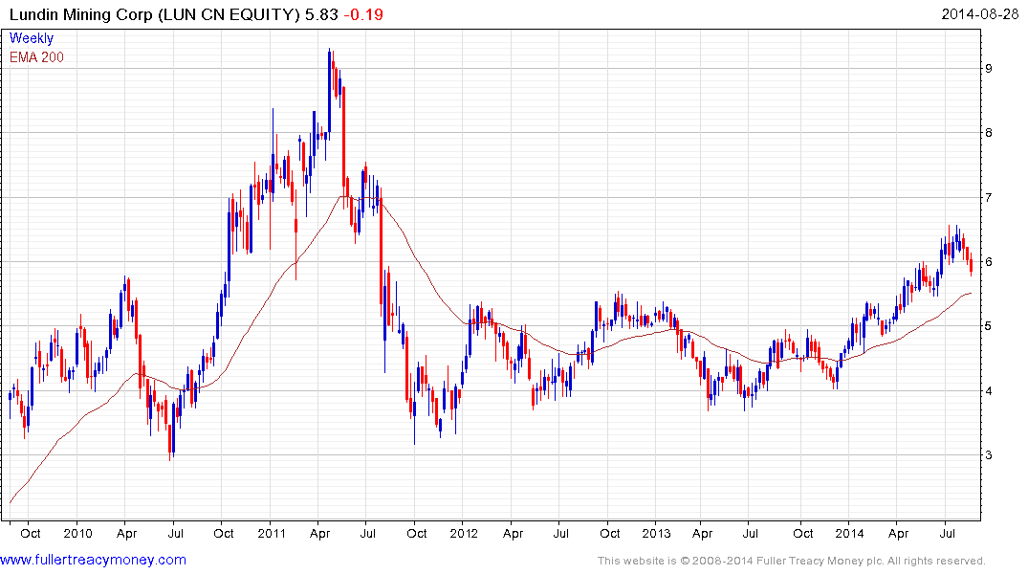The height and width of the screenshot is (574, 1028).
Task: Open the www.fullertreacymoney.com link
Action: [x=93, y=560]
